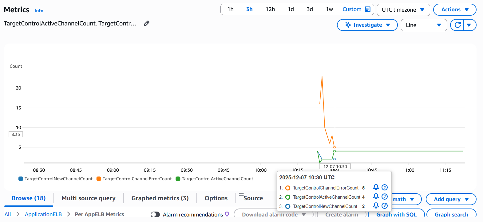
Task: Click the 8.35 value label on the y-axis
Action: tap(16, 134)
